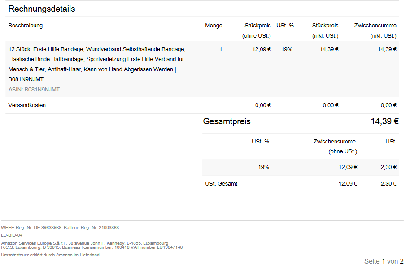The height and width of the screenshot is (277, 410).
Task: Click the ASIN: B081N9NJMT line
Action: pyautogui.click(x=34, y=90)
